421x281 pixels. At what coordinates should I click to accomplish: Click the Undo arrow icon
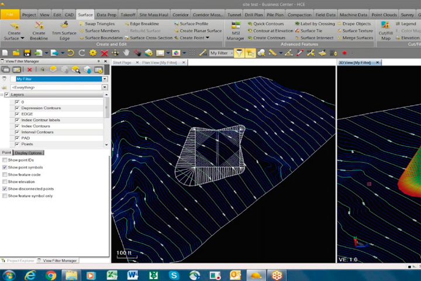click(x=70, y=53)
